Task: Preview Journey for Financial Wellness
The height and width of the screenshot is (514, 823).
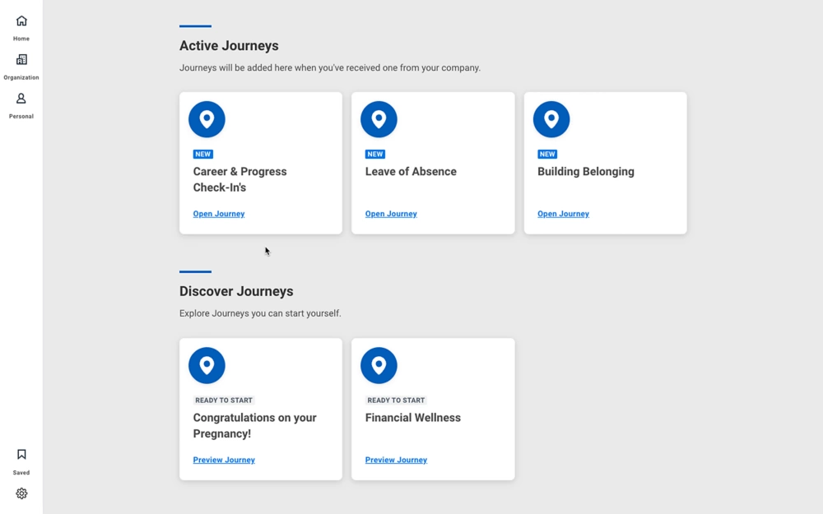Action: [x=396, y=460]
